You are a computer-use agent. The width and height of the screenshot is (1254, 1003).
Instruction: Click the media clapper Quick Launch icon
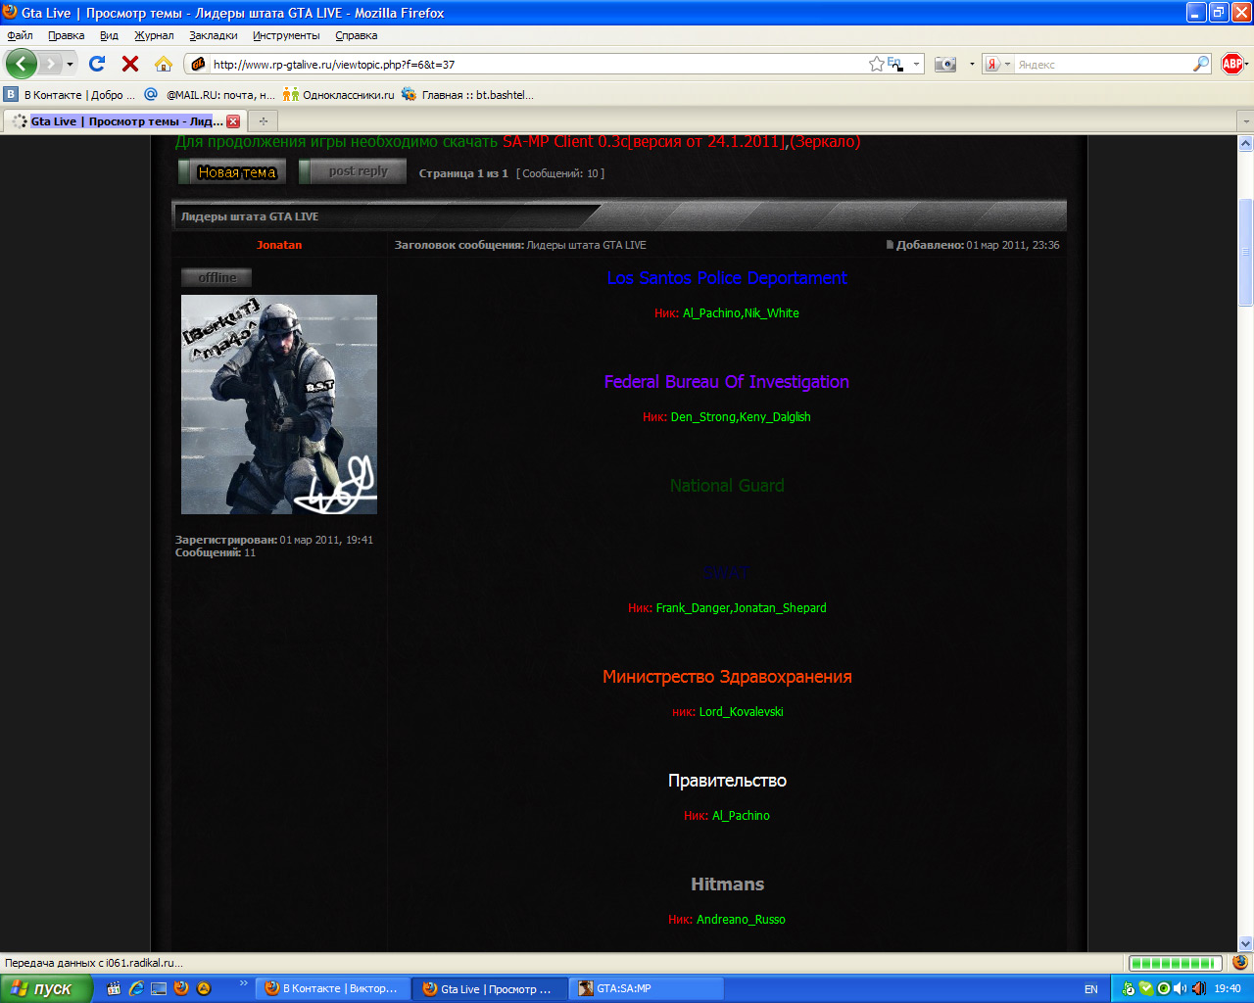point(114,988)
